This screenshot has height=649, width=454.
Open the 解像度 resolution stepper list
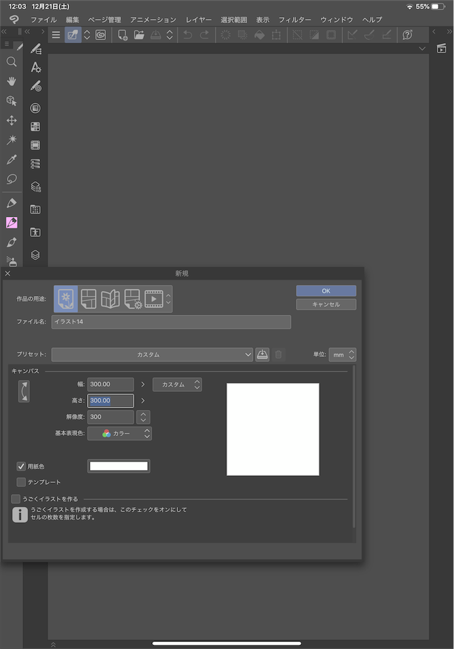(143, 417)
